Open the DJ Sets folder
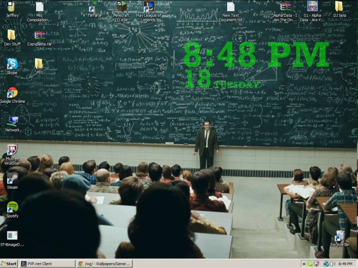This screenshot has height=268, width=358. click(x=339, y=9)
